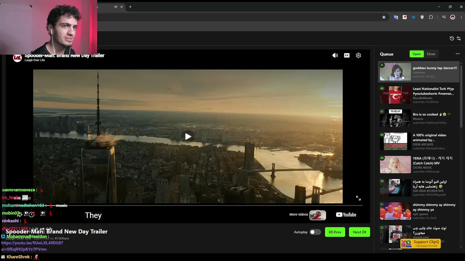Click the 'shimmy shimmy ay shimmy ay shimmy ya' title
The image size is (465, 261).
(x=434, y=207)
